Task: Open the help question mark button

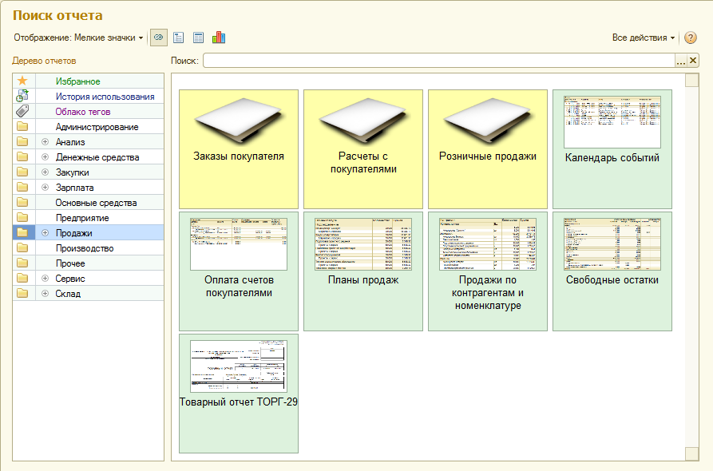Action: coord(691,38)
